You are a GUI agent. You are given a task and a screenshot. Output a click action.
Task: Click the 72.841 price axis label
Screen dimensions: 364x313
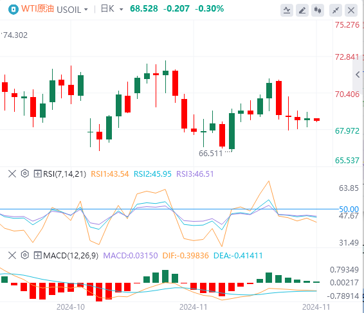tap(347, 57)
